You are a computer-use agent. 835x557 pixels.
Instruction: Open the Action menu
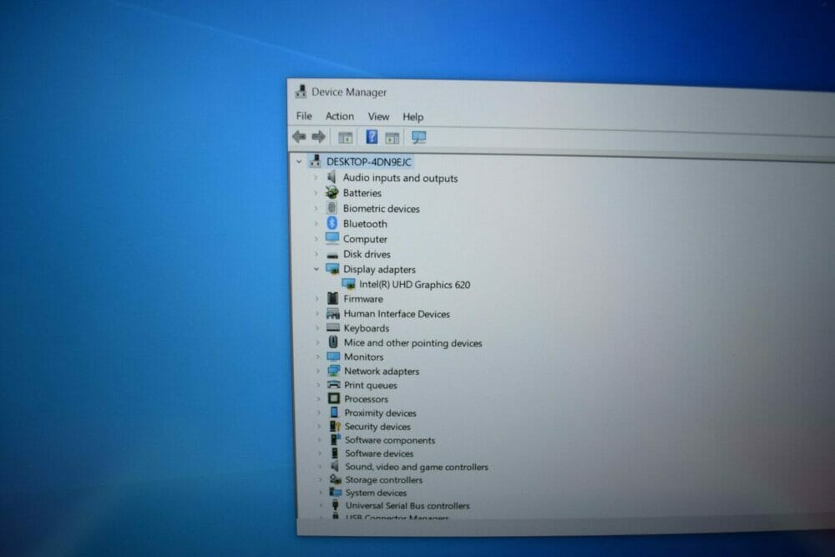tap(340, 116)
